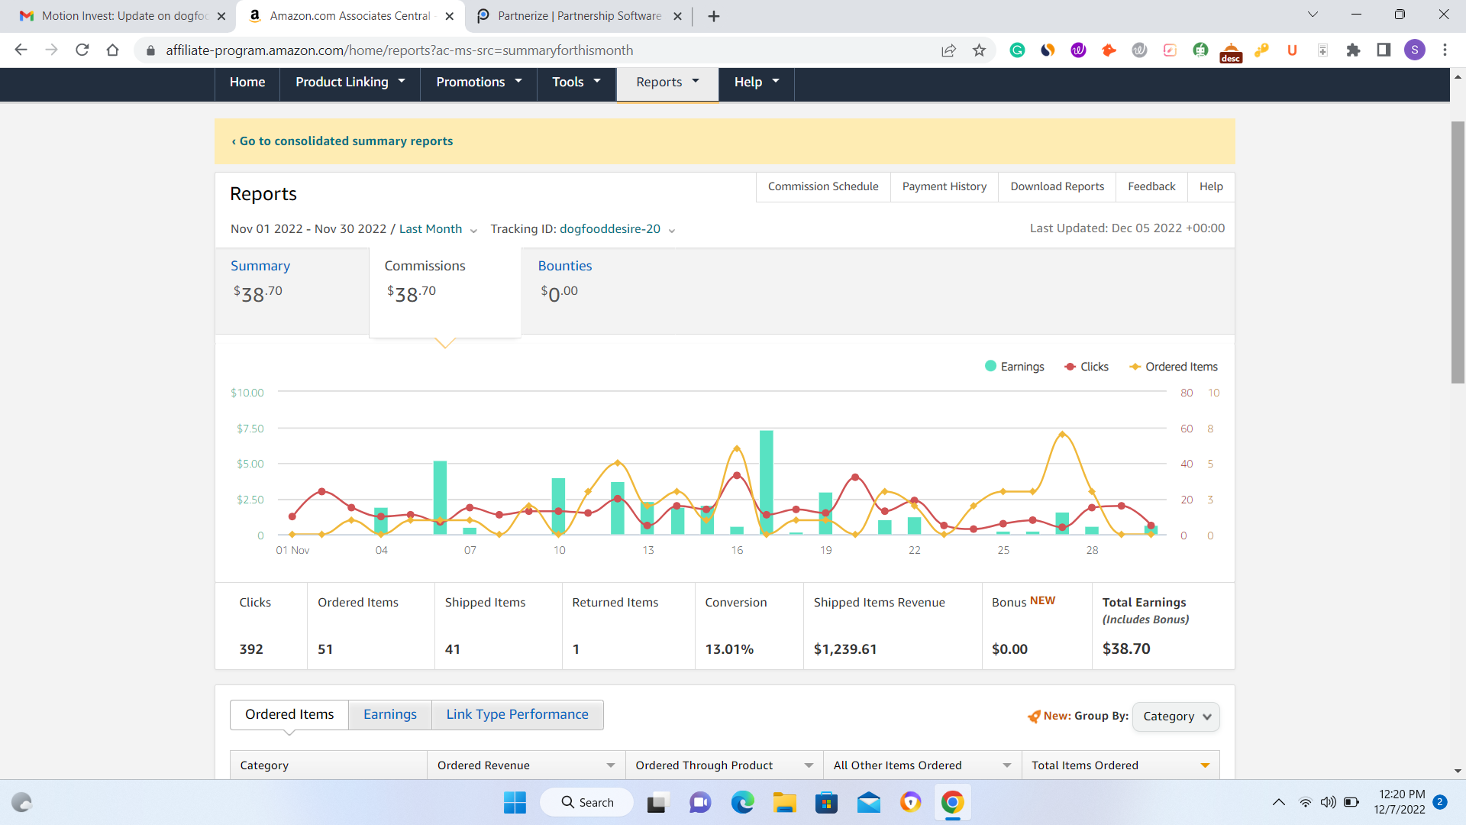This screenshot has width=1466, height=825.
Task: Toggle the browser side panel icon
Action: pyautogui.click(x=1384, y=50)
